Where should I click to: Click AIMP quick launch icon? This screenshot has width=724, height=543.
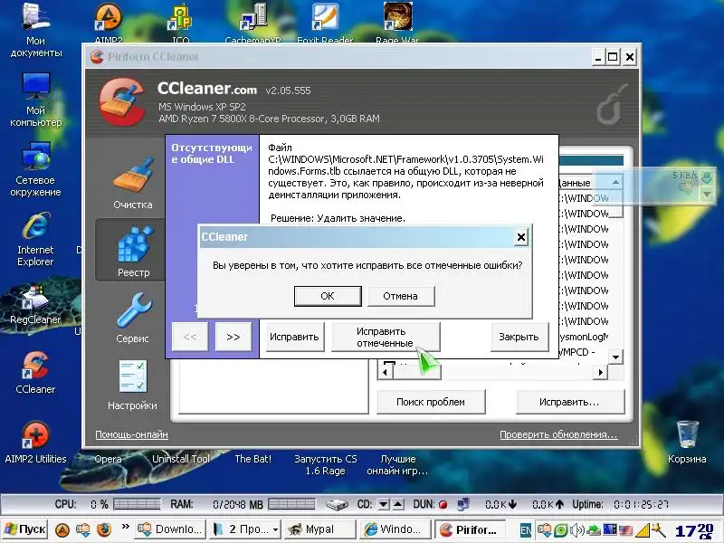(62, 529)
